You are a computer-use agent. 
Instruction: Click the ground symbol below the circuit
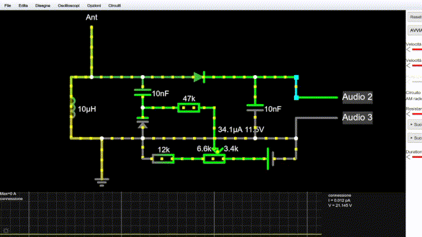(x=102, y=182)
